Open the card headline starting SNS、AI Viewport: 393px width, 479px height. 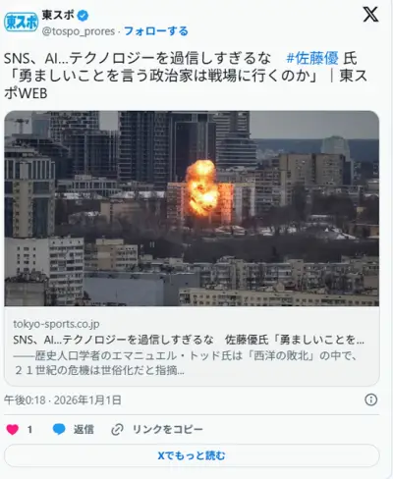(x=189, y=340)
